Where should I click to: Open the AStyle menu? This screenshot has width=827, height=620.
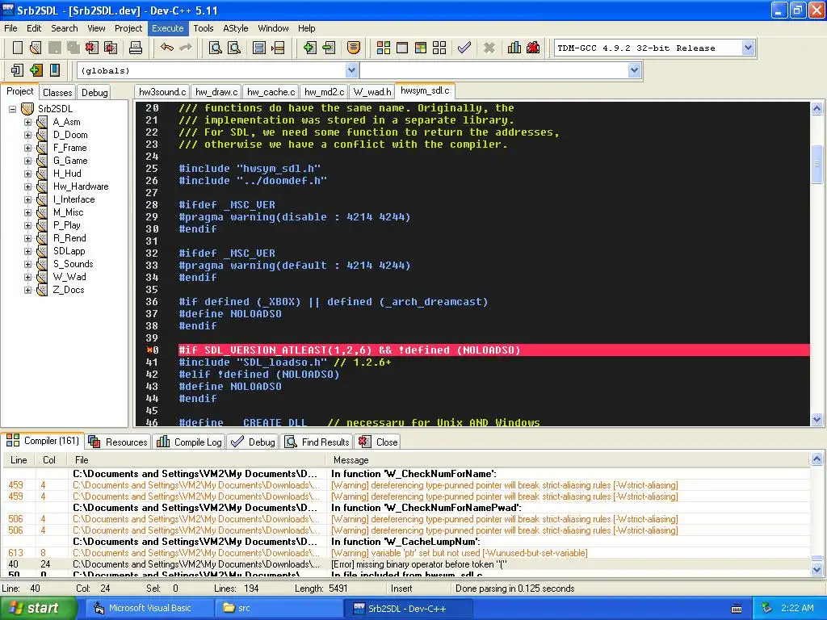pyautogui.click(x=236, y=28)
